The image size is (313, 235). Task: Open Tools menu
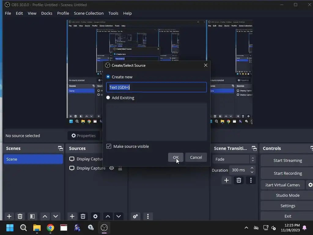tap(113, 13)
